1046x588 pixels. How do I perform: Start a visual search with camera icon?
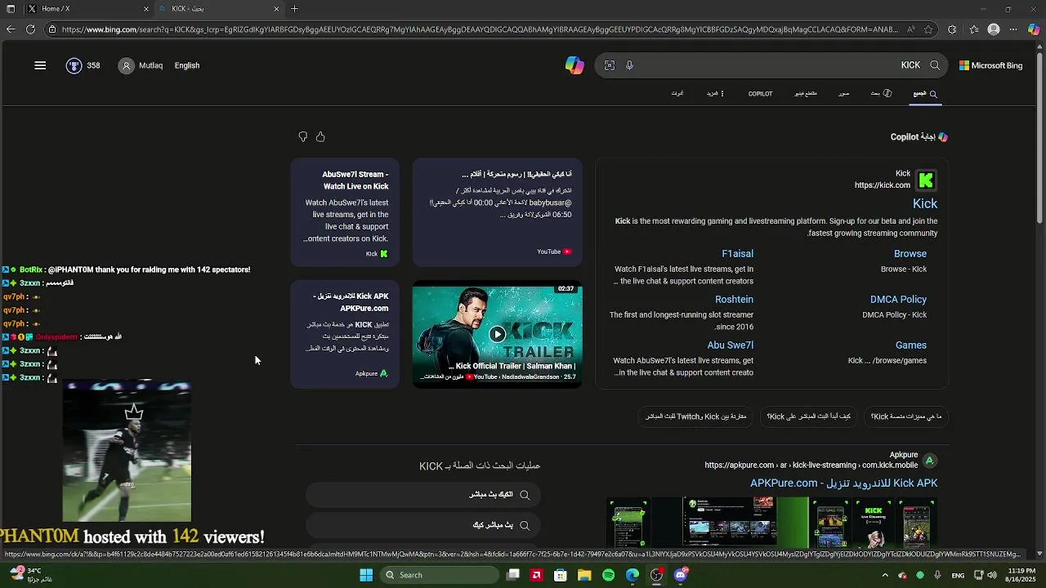[610, 65]
